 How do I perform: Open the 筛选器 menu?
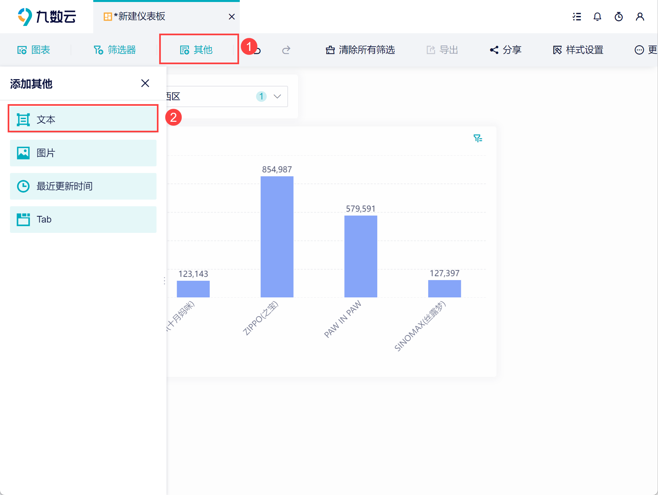(x=115, y=50)
